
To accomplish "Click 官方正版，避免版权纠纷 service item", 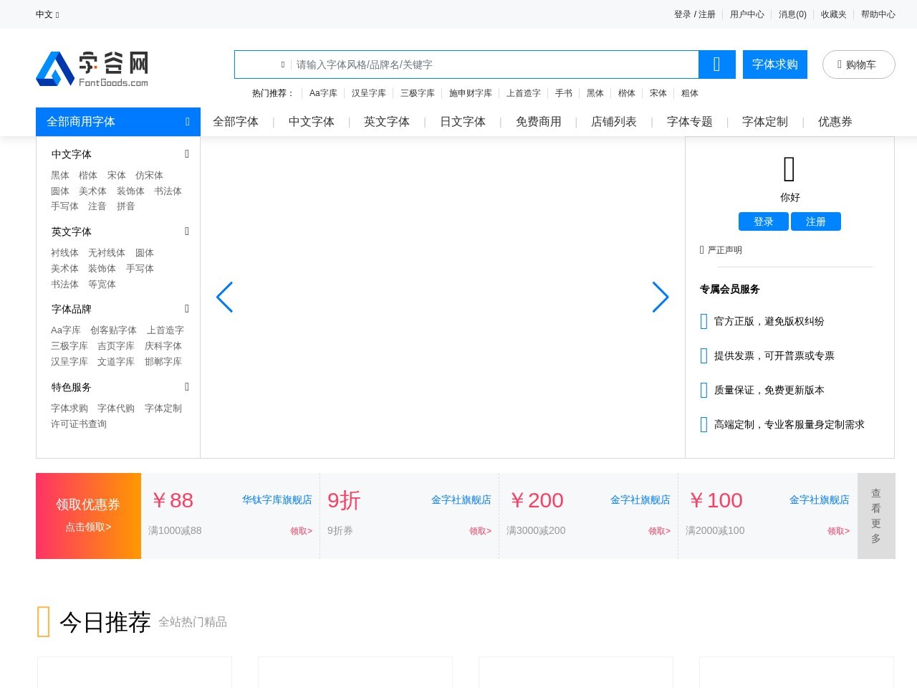I will pos(762,321).
